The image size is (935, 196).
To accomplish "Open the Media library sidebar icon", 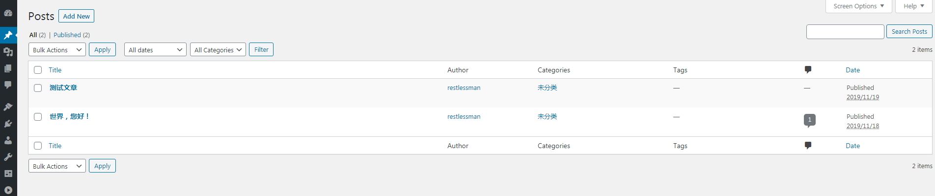I will (x=8, y=51).
